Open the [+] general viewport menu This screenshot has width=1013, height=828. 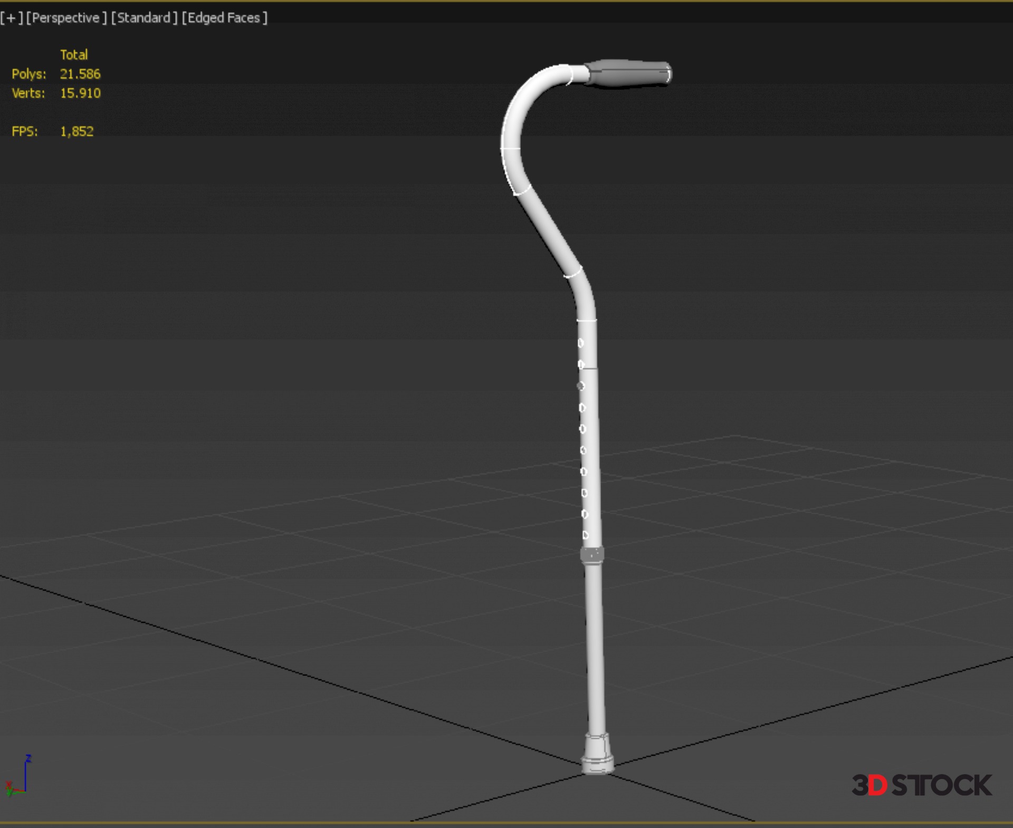tap(11, 18)
